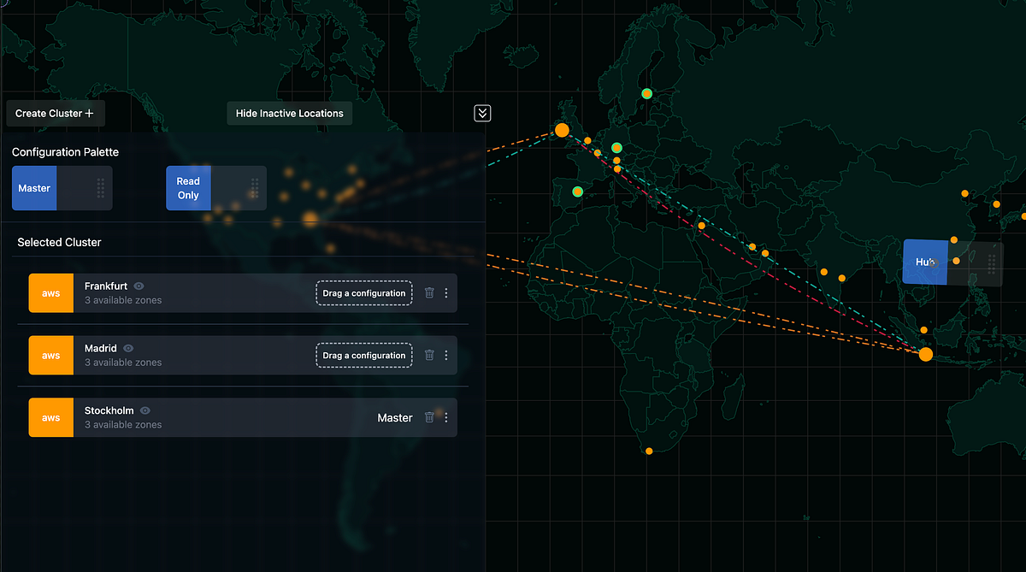Select the Master configuration chip
1026x572 pixels.
[x=62, y=188]
